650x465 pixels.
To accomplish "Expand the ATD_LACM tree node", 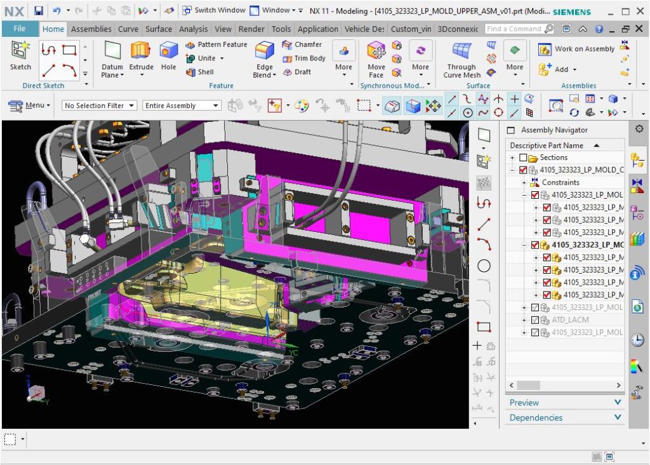I will click(524, 320).
